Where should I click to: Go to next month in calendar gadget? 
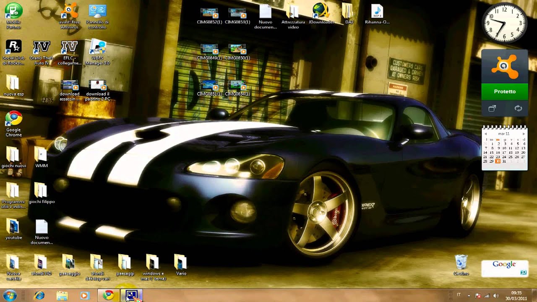coord(523,134)
